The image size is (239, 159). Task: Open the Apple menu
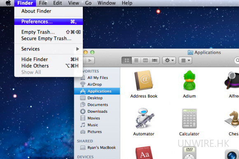click(x=8, y=3)
